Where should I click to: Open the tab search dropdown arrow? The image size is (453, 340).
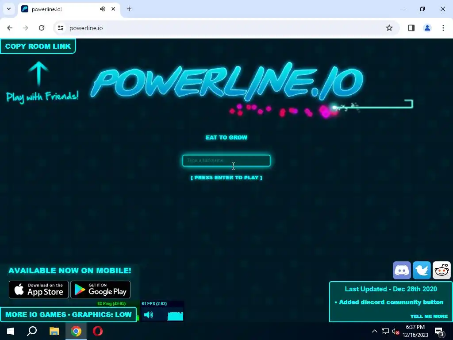tap(9, 9)
